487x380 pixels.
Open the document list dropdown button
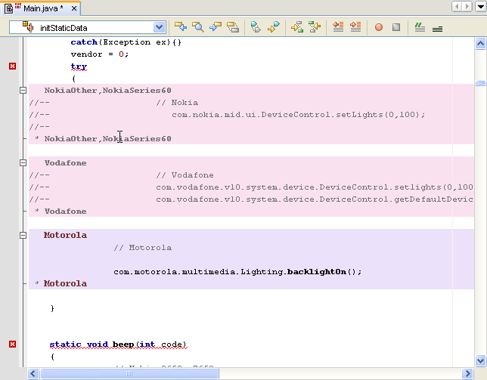pyautogui.click(x=480, y=6)
